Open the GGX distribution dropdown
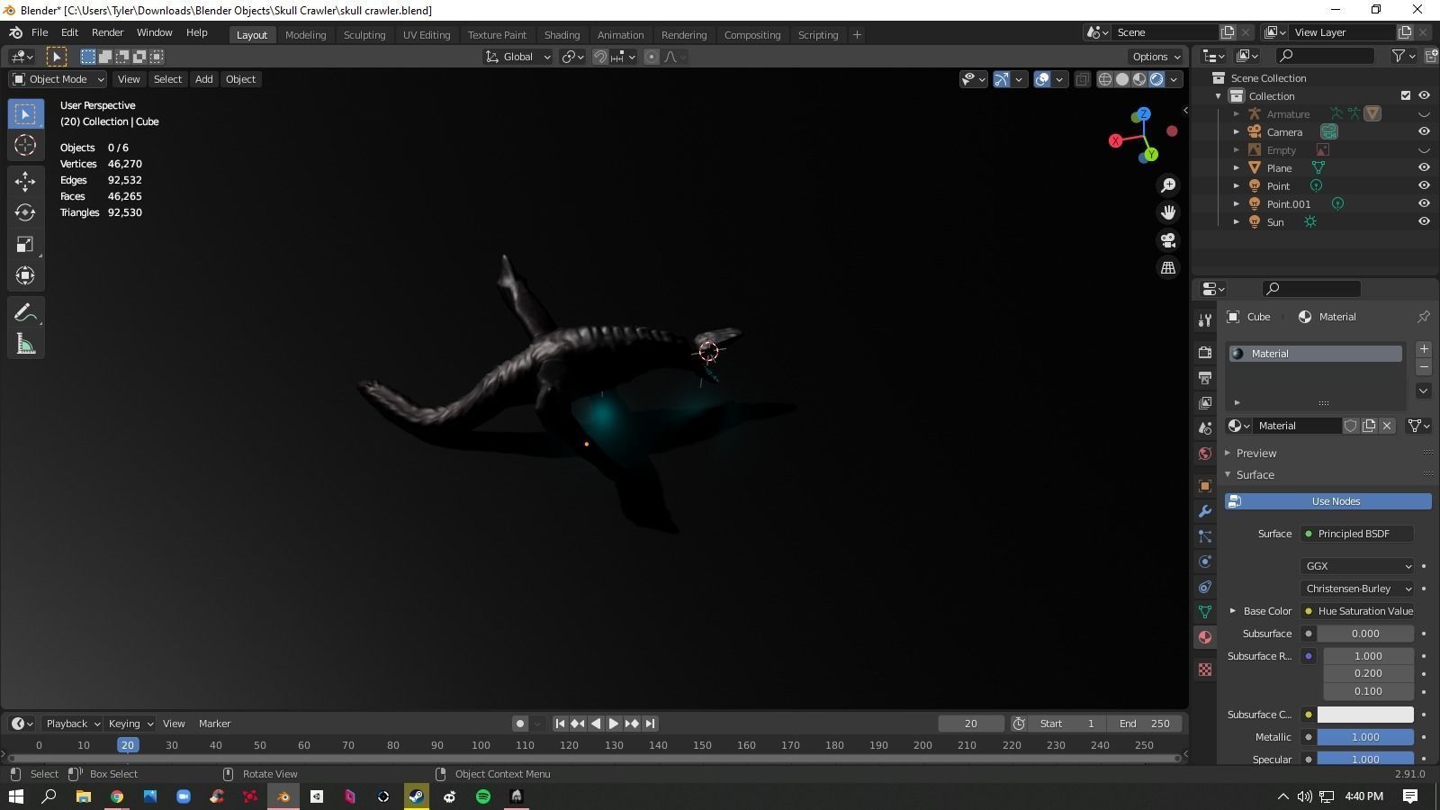The height and width of the screenshot is (810, 1440). [x=1356, y=566]
